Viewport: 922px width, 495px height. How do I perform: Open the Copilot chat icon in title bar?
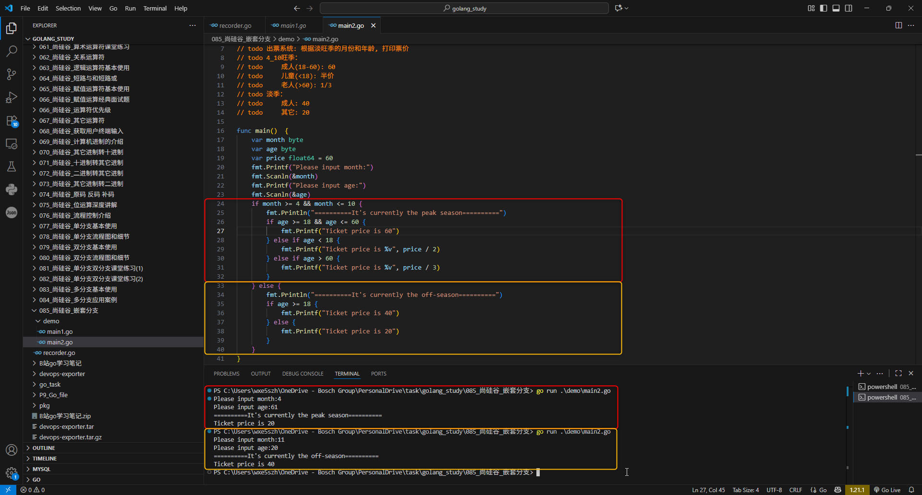tap(619, 8)
